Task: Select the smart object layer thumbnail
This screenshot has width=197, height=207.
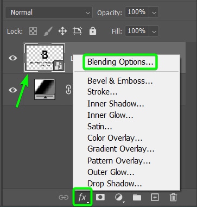Action: click(45, 58)
